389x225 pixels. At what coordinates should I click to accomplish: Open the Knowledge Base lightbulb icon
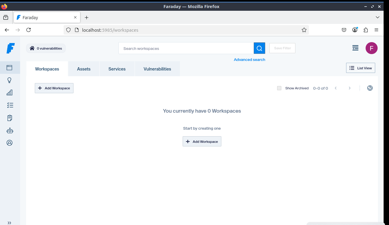pyautogui.click(x=10, y=80)
